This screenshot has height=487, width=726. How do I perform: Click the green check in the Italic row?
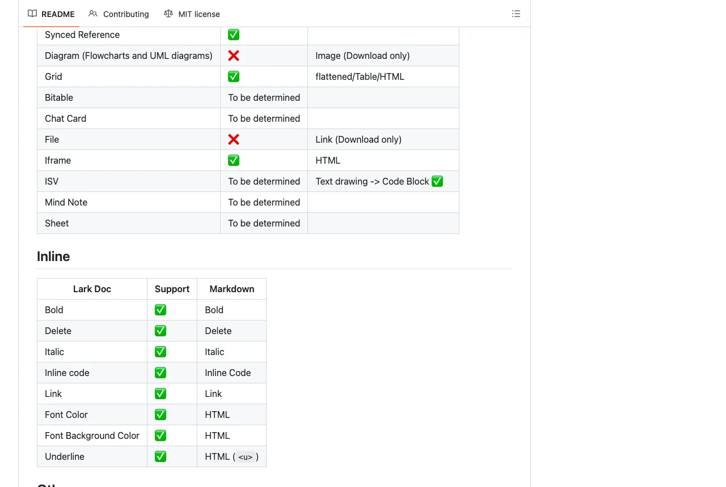point(161,352)
